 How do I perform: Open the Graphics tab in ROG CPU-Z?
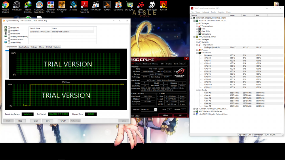click(x=169, y=64)
